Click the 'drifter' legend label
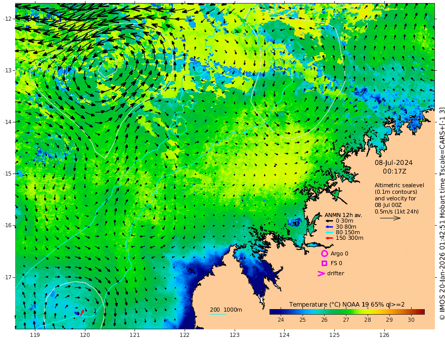 pyautogui.click(x=335, y=273)
